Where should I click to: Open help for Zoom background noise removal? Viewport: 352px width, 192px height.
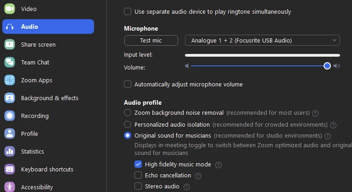315,113
